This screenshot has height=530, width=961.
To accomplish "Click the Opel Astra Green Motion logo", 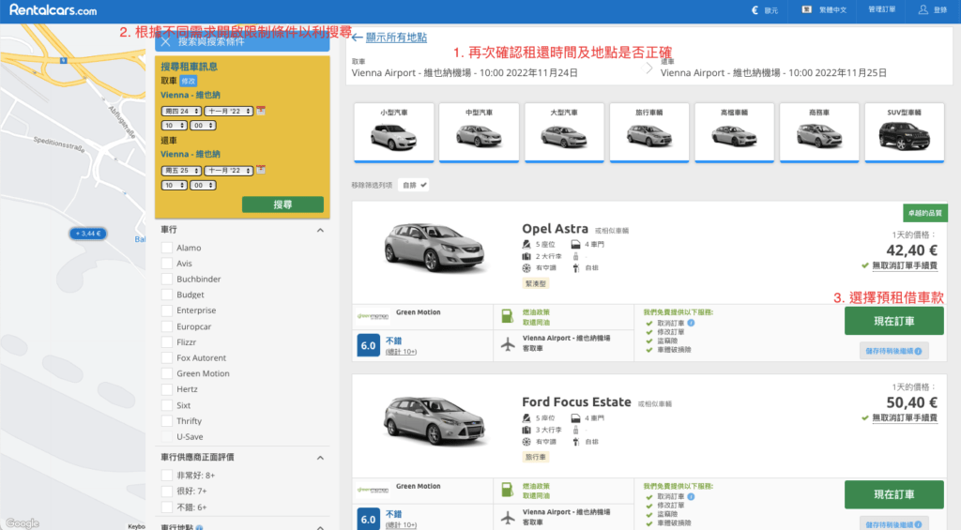I will tap(373, 316).
